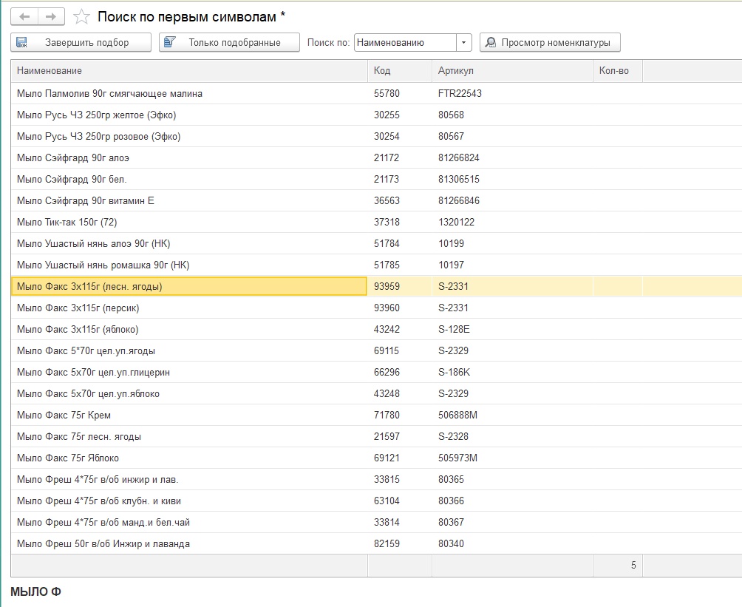Click article cell 1320122

tap(512, 222)
